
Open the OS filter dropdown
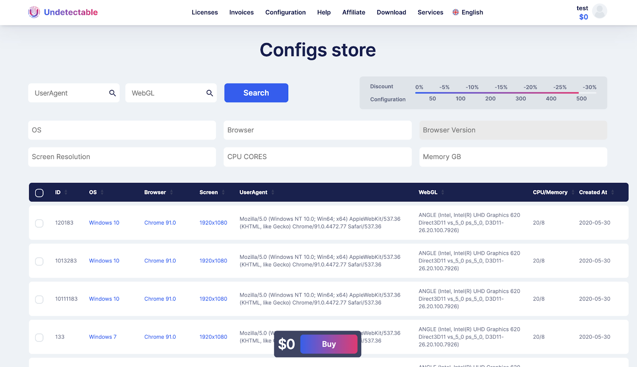122,130
